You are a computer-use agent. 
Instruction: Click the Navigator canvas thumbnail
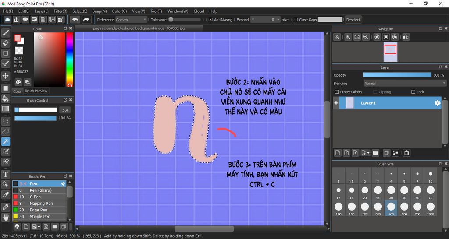click(390, 52)
